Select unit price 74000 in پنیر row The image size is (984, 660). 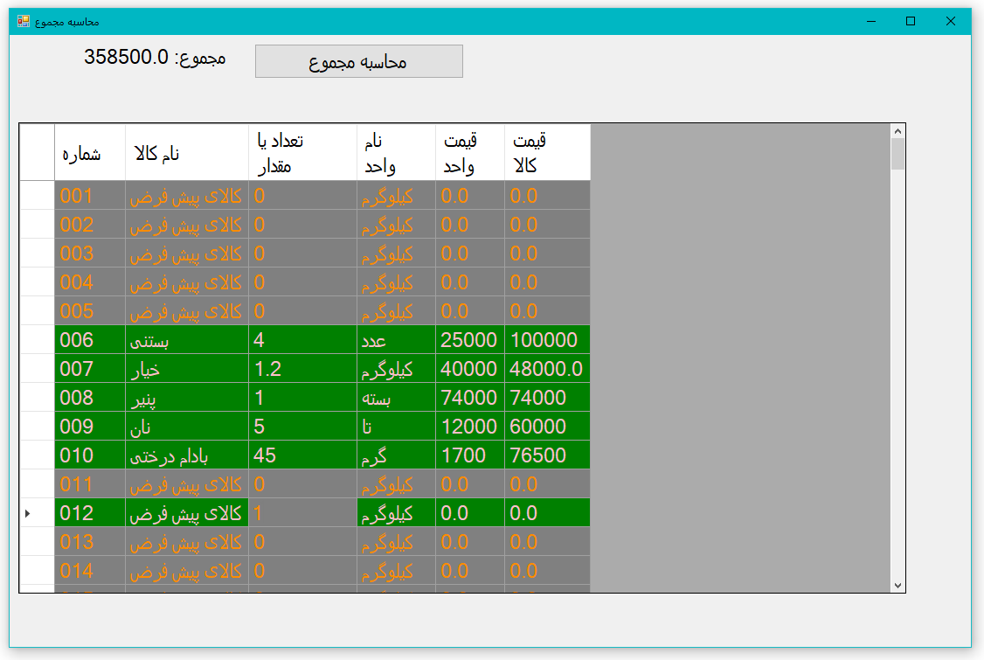pyautogui.click(x=470, y=398)
